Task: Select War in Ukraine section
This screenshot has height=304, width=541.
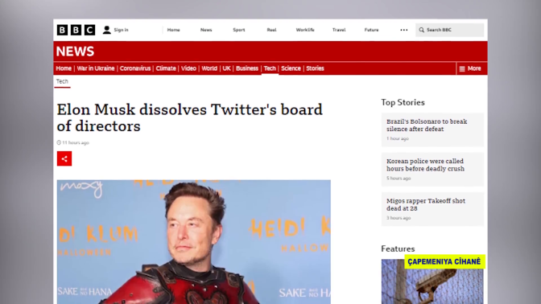Action: pos(96,68)
